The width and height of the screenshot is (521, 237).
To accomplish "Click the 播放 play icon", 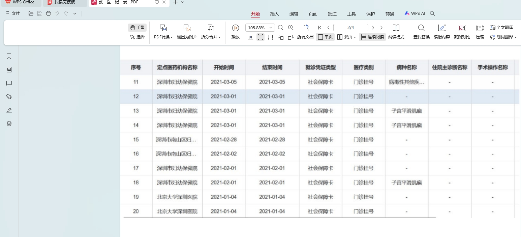I will (236, 28).
